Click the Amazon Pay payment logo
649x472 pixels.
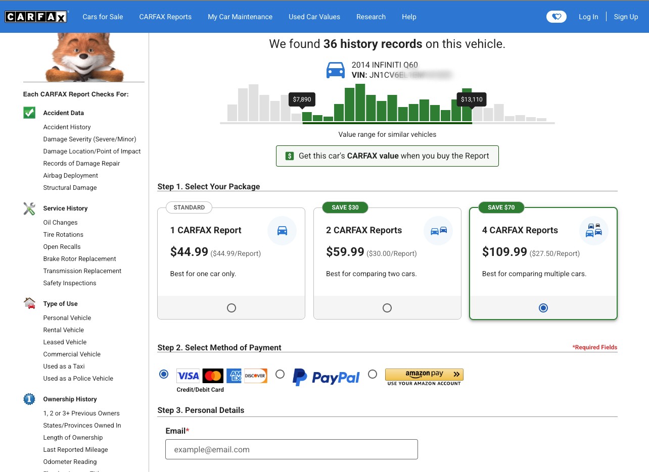click(x=424, y=376)
